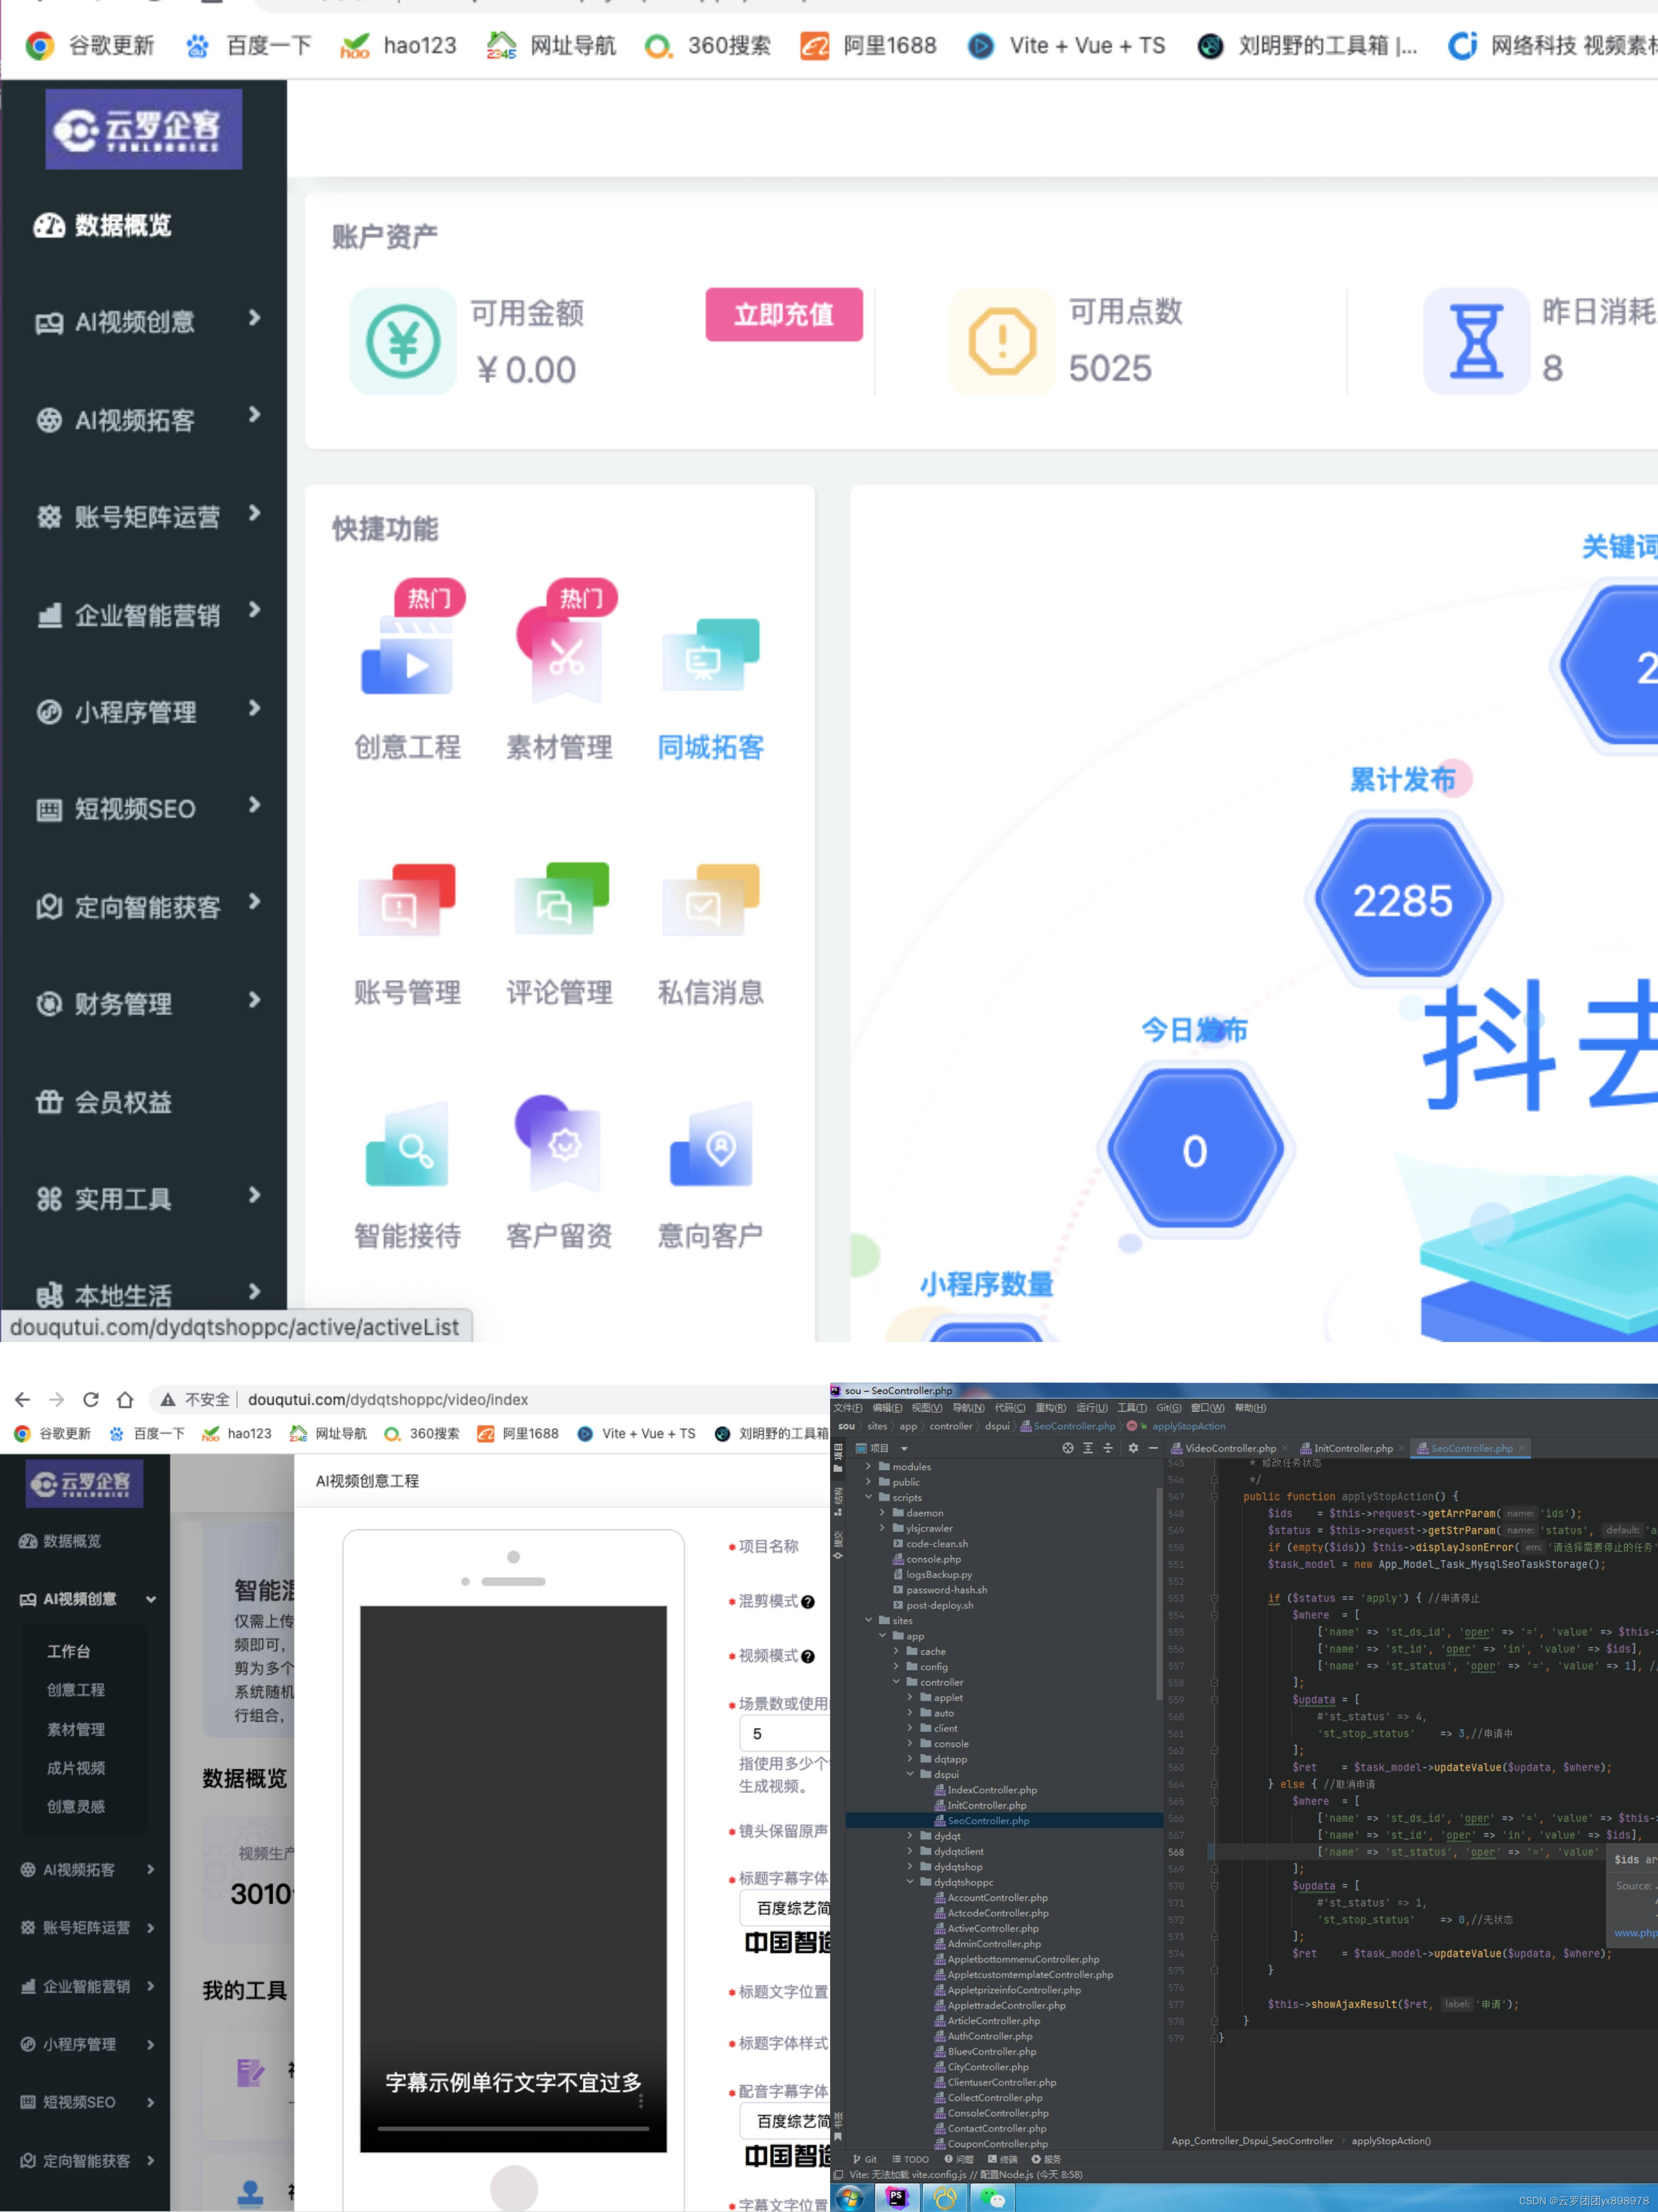Open the Windows Start button
The image size is (1658, 2212).
(x=850, y=2198)
